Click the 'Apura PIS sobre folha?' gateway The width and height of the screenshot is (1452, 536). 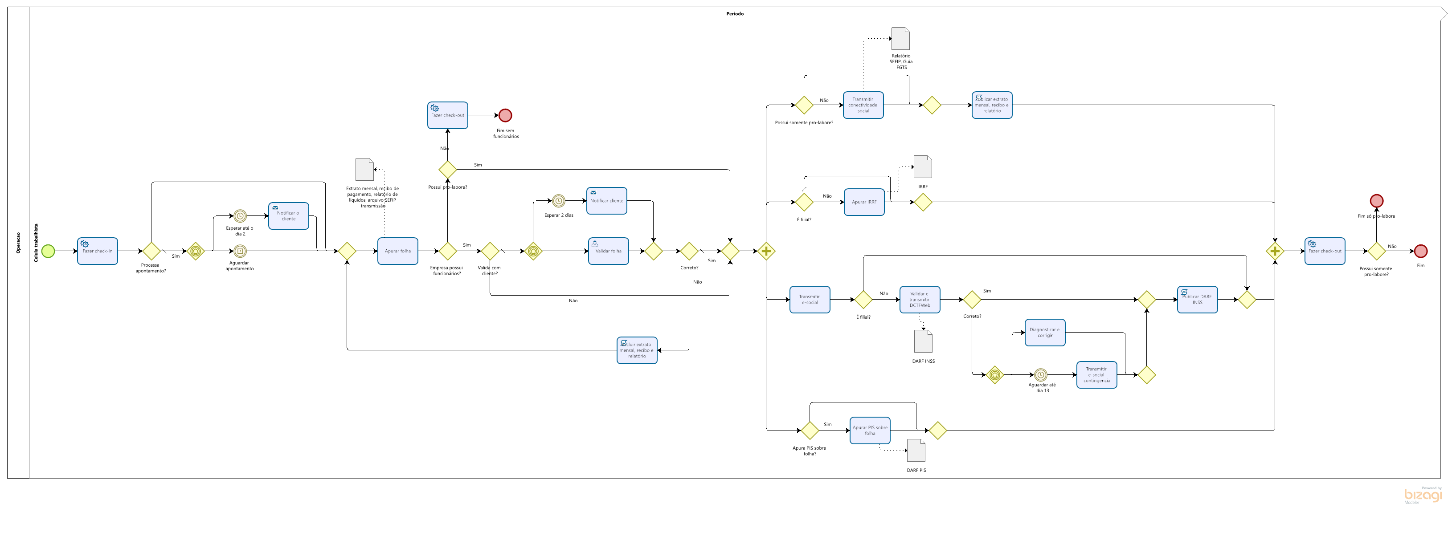[x=810, y=431]
